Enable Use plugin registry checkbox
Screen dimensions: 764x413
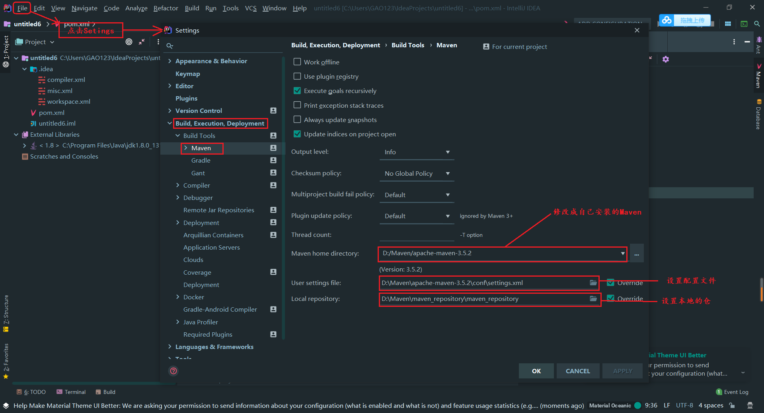pos(297,76)
